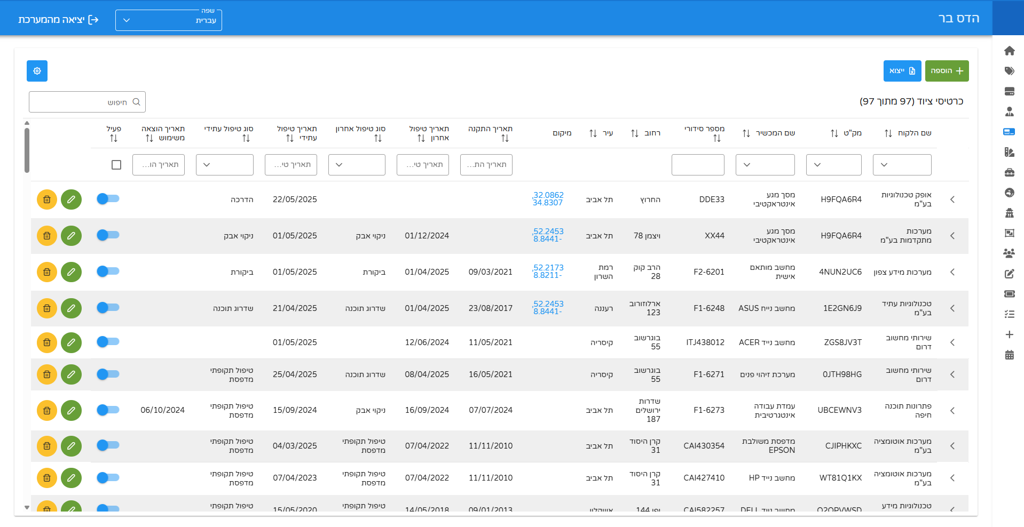
Task: Sort by שם המכשיר column header
Action: pyautogui.click(x=769, y=133)
